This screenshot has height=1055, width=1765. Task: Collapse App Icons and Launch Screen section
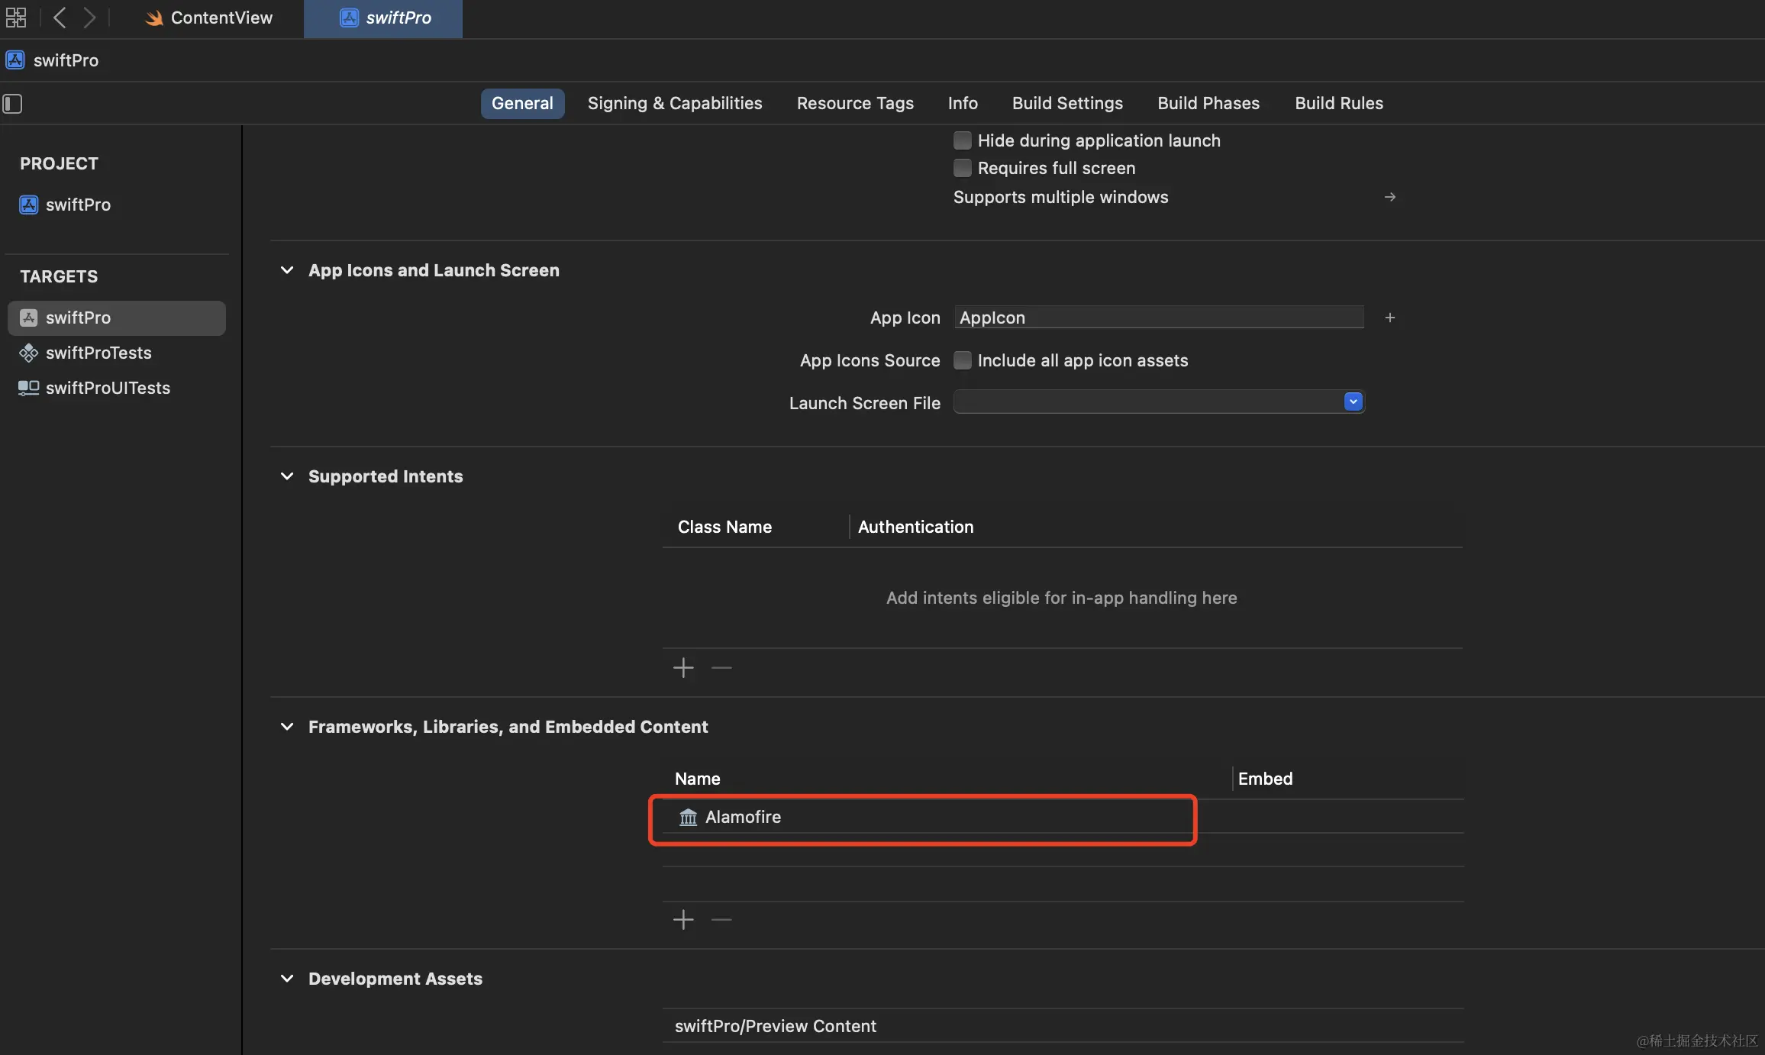coord(287,270)
